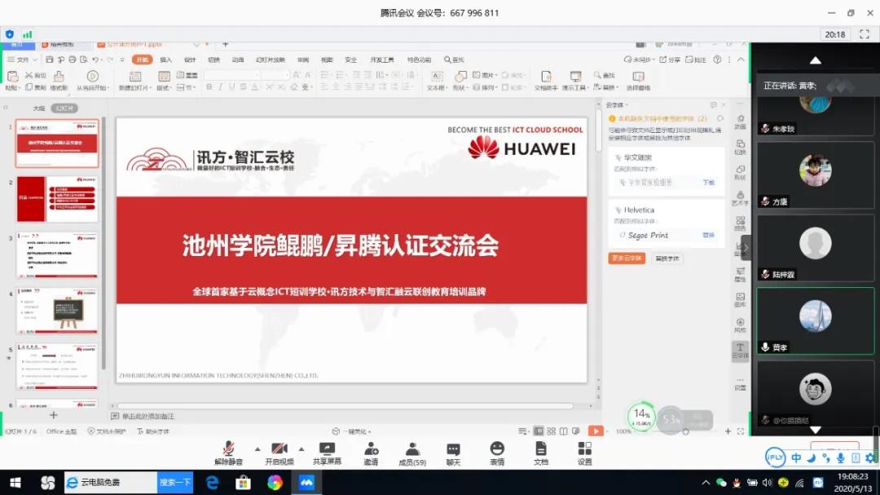
Task: Open the 表情 emoji reactions
Action: tap(497, 453)
